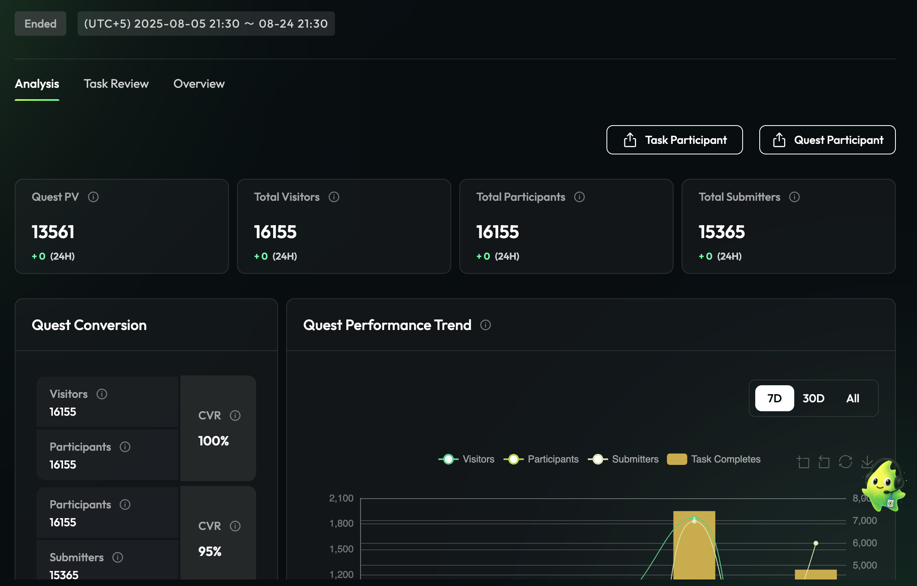This screenshot has width=917, height=586.
Task: Switch to the Task Review tab
Action: coord(116,84)
